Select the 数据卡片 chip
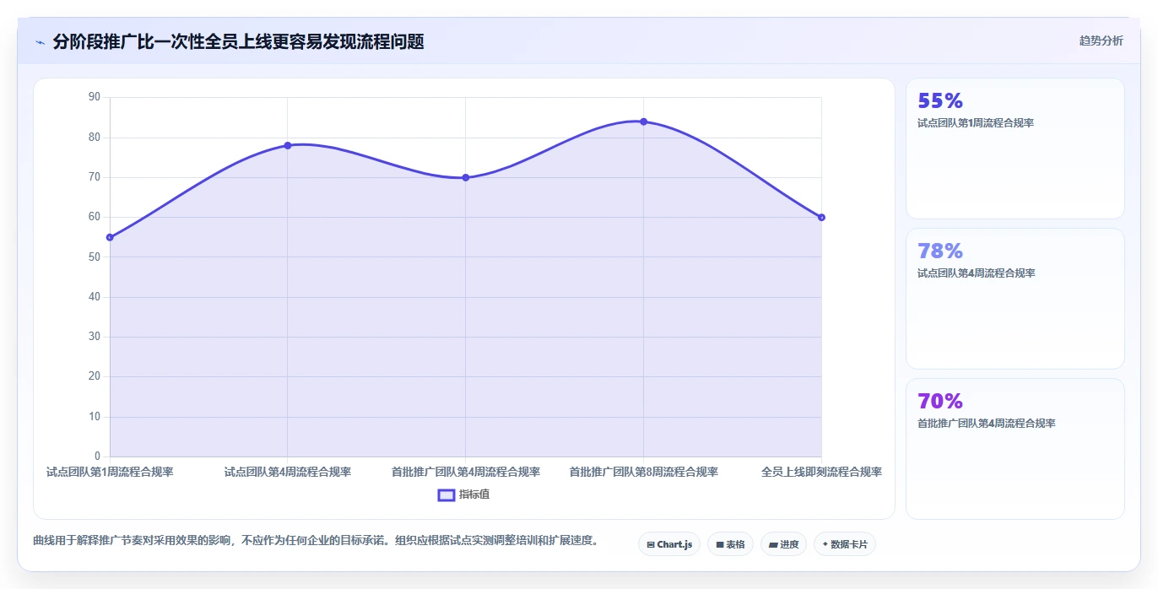This screenshot has height=589, width=1158. tap(844, 544)
